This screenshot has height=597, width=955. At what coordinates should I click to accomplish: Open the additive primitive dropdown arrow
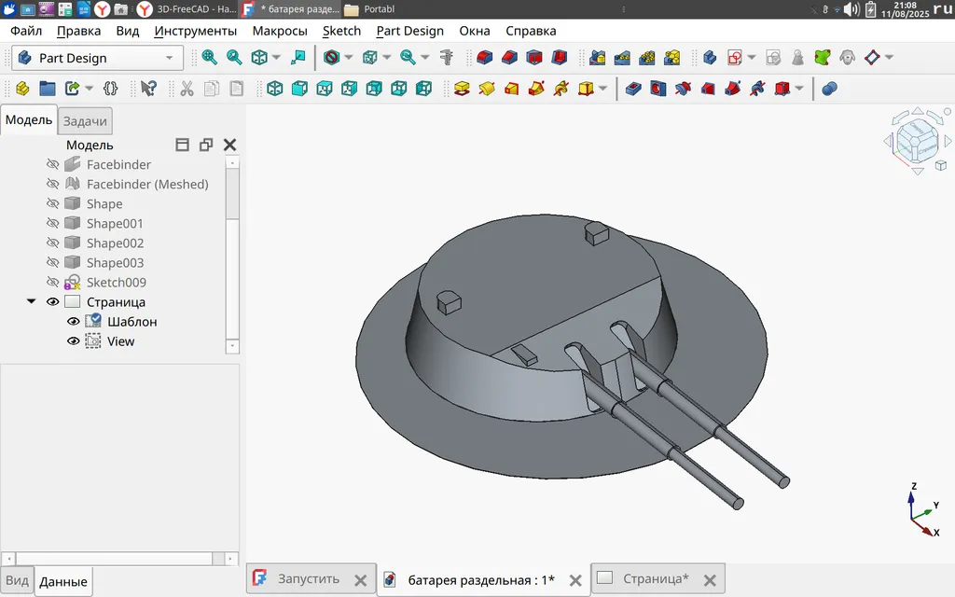tap(603, 89)
